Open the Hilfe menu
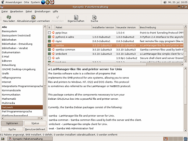 coord(55,12)
